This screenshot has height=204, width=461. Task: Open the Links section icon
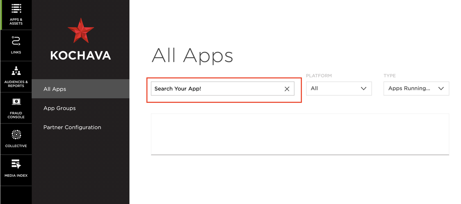(x=16, y=41)
